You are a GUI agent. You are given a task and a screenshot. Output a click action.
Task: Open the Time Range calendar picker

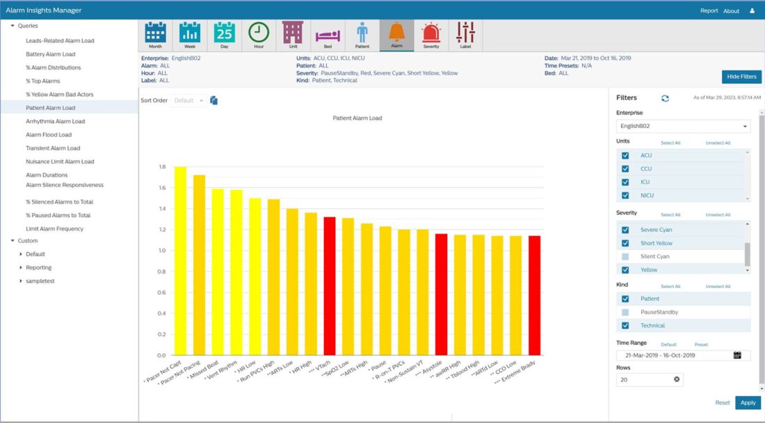pyautogui.click(x=737, y=356)
